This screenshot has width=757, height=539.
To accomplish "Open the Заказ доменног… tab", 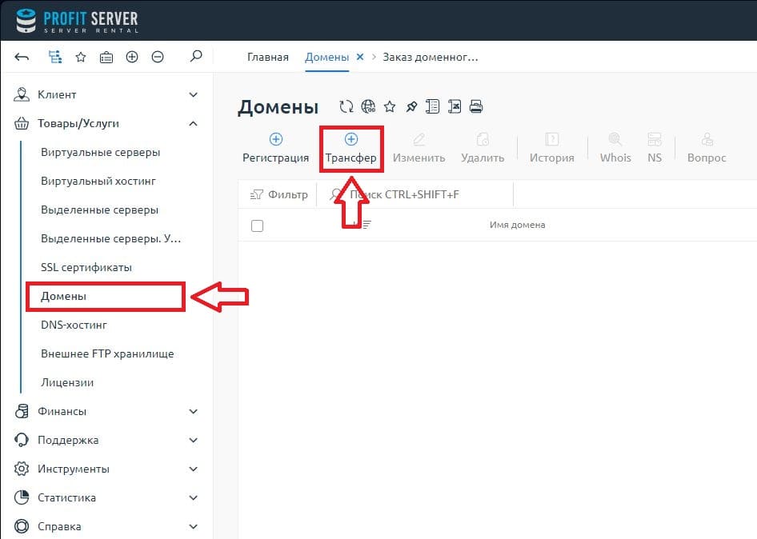I will (431, 57).
